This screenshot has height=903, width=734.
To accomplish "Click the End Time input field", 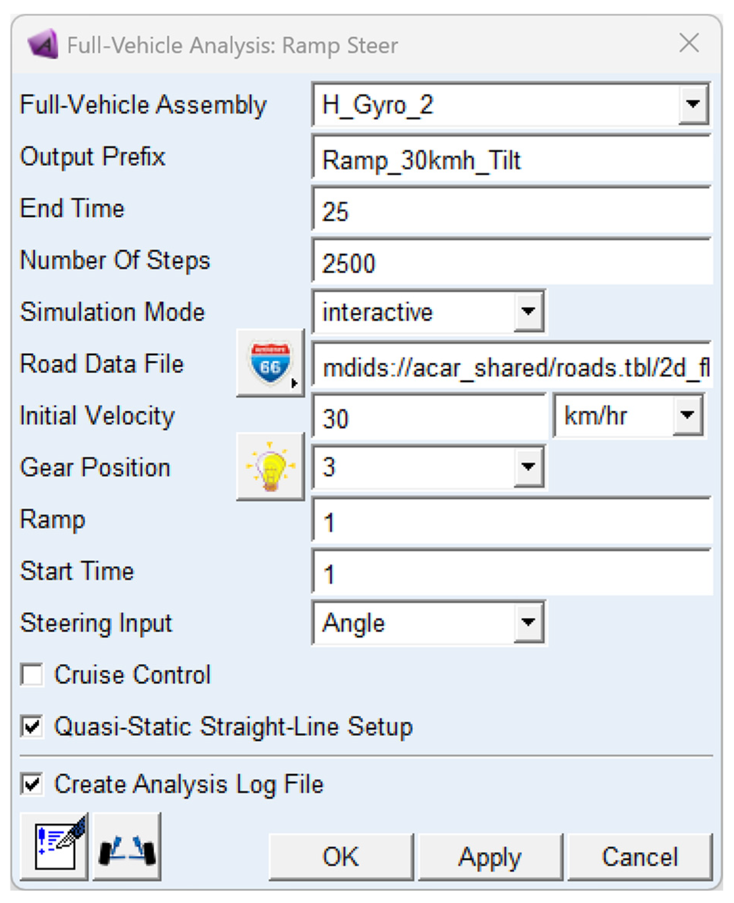I will pyautogui.click(x=512, y=211).
